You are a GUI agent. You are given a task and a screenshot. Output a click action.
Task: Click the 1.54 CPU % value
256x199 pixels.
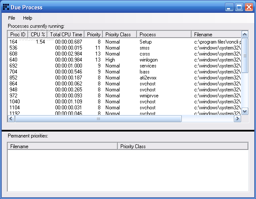(40, 42)
